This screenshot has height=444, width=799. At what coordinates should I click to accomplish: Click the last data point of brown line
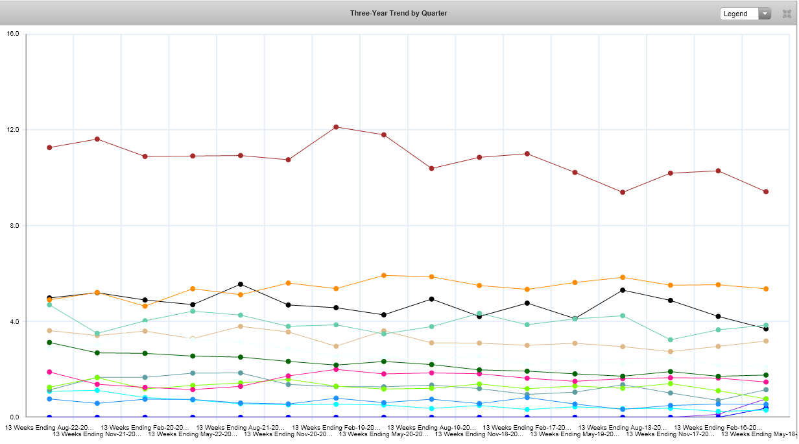click(x=766, y=191)
